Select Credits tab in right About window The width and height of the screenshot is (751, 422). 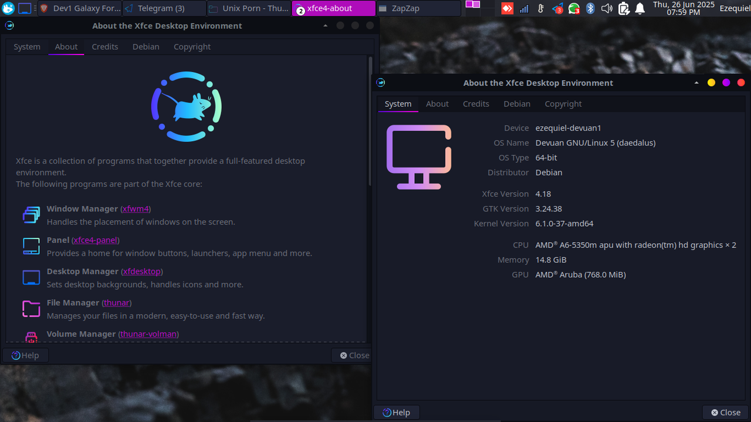(476, 104)
